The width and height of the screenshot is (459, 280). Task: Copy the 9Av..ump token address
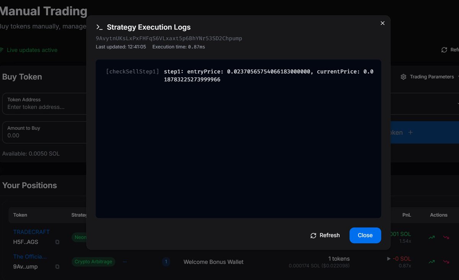57,267
